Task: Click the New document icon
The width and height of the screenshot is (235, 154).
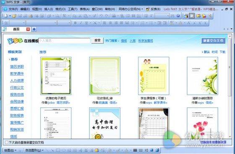Action: click(6, 16)
